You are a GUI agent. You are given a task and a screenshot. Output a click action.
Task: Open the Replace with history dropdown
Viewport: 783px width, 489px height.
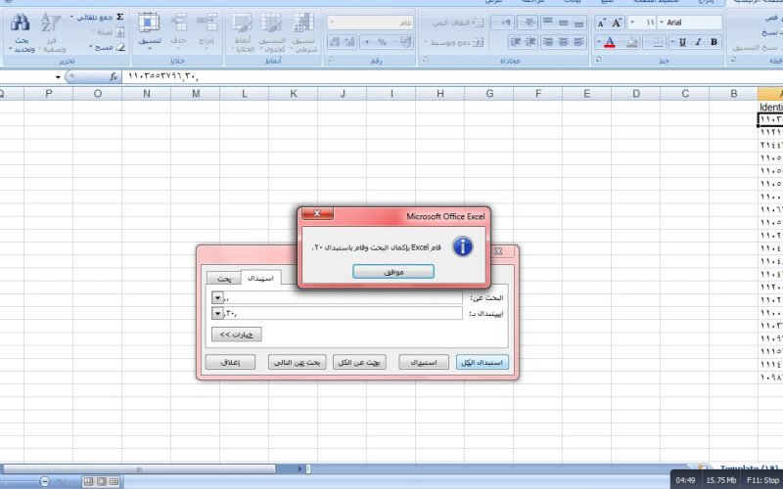point(217,313)
